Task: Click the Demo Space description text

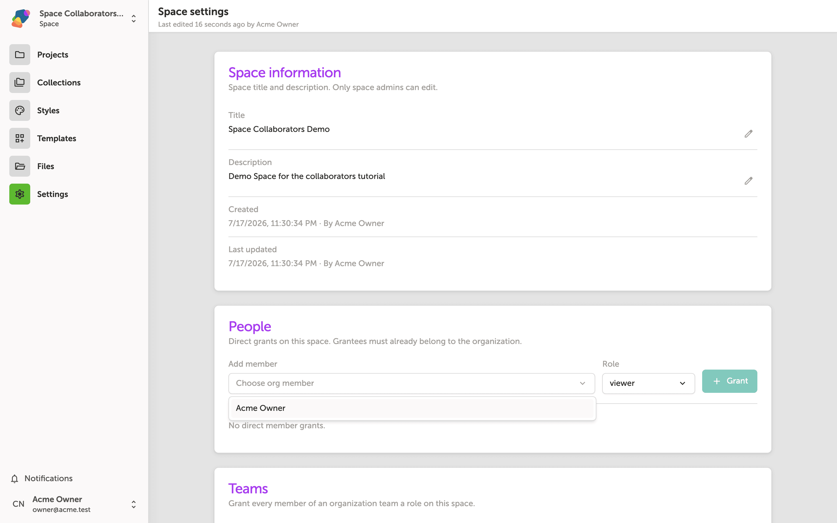Action: (307, 176)
